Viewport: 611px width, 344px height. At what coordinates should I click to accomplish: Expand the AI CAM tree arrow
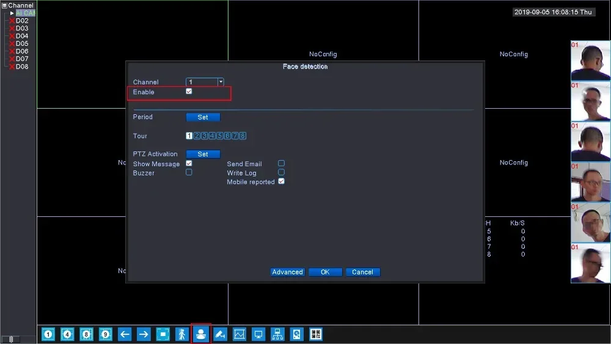12,13
